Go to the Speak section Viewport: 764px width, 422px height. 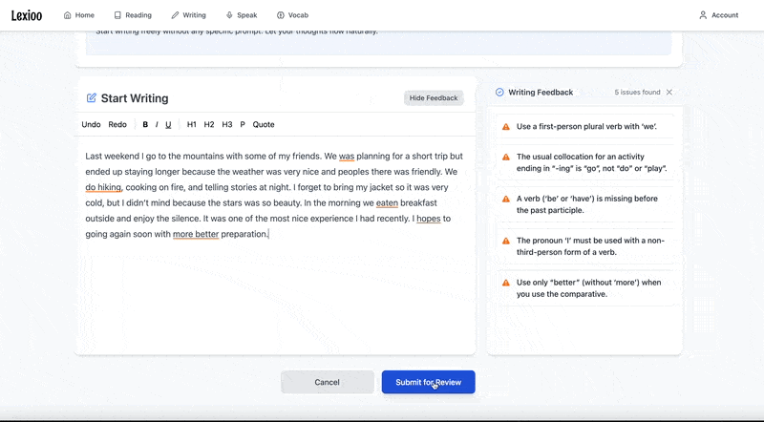[242, 15]
